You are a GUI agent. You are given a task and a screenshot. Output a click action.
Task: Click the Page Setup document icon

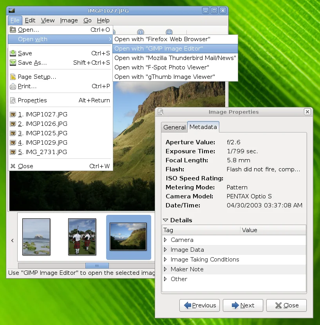12,76
